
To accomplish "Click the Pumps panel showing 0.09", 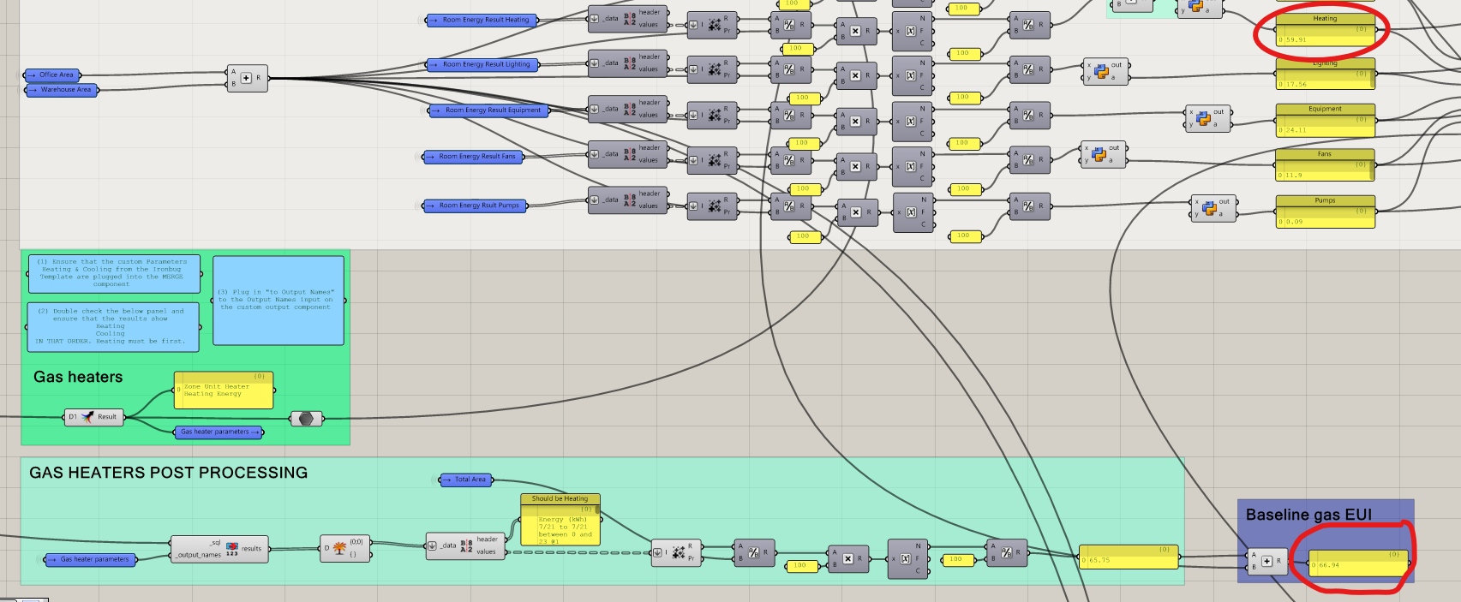I will 1325,212.
